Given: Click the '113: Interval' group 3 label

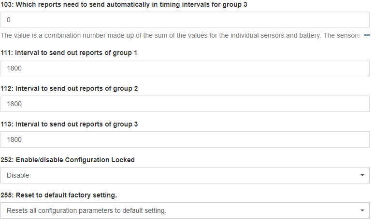Looking at the screenshot, I should pyautogui.click(x=69, y=124).
